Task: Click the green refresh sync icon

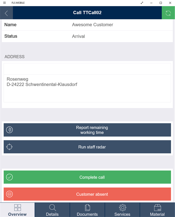Action: (168, 13)
